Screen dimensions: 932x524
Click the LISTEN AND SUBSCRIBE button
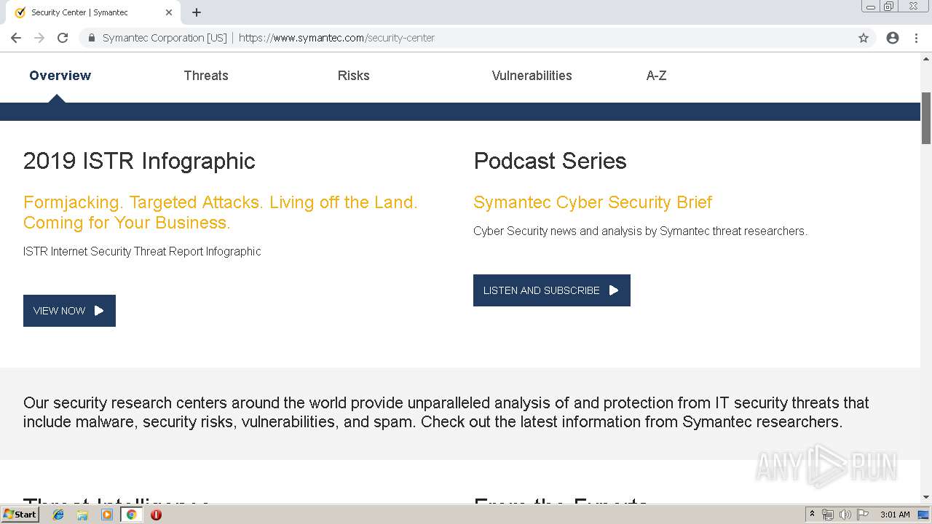[552, 290]
